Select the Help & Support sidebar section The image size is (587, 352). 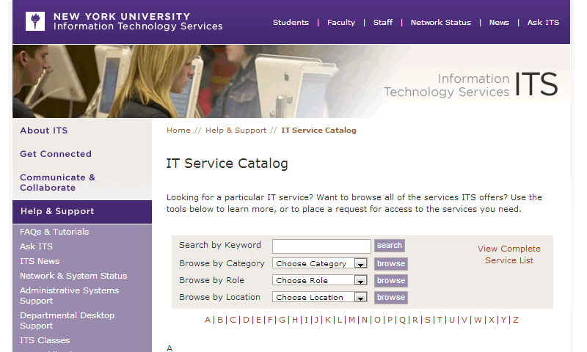82,211
